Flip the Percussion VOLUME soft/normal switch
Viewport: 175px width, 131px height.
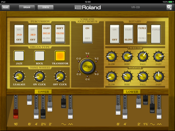(60, 34)
